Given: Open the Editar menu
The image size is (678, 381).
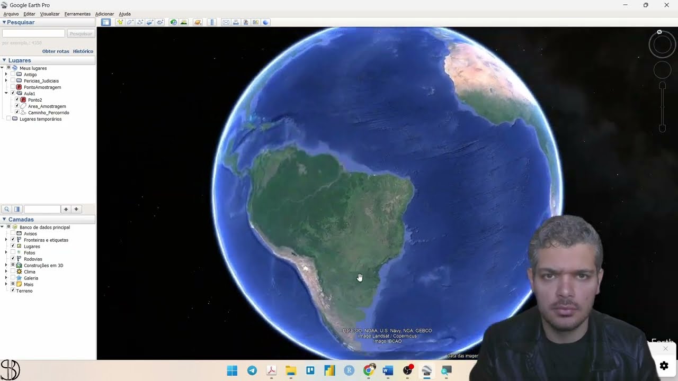Looking at the screenshot, I should (x=29, y=14).
